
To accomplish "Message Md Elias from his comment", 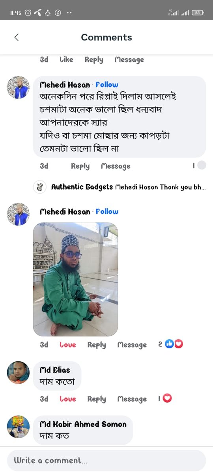I will pos(132,399).
